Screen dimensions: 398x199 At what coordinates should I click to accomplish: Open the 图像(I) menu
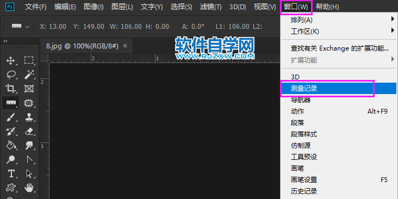coord(94,7)
